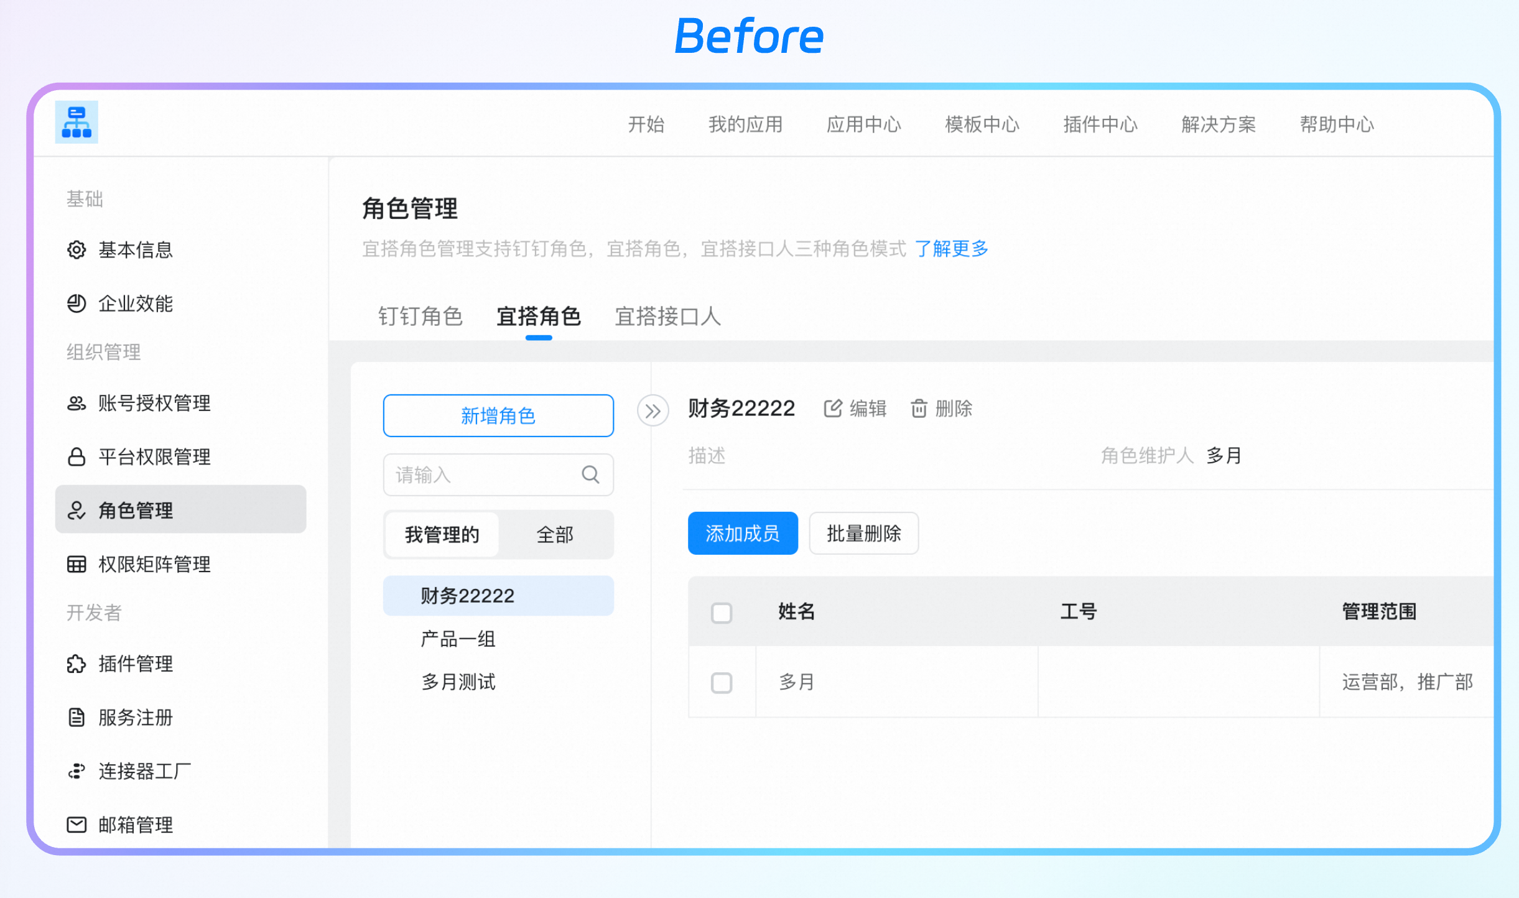This screenshot has height=898, width=1519.
Task: Click the search magnifier in role input
Action: coord(590,475)
